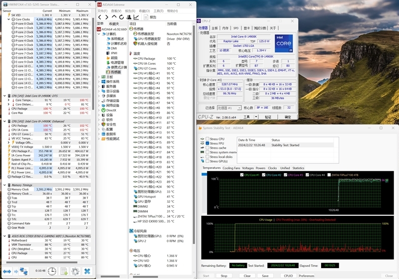The width and height of the screenshot is (399, 279).
Task: Open HWiNFO settings gear icon
Action: click(x=75, y=271)
